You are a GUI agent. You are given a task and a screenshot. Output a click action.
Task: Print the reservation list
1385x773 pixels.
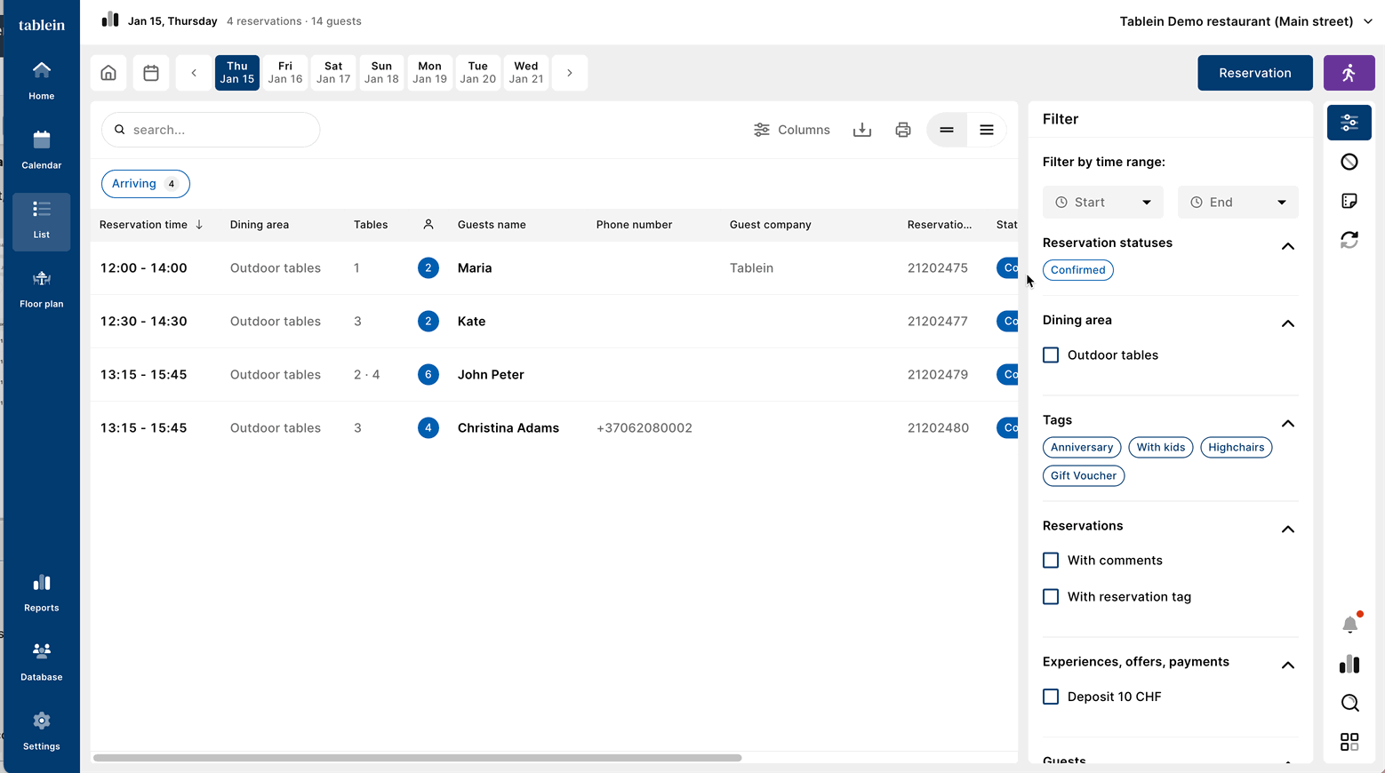pos(902,130)
